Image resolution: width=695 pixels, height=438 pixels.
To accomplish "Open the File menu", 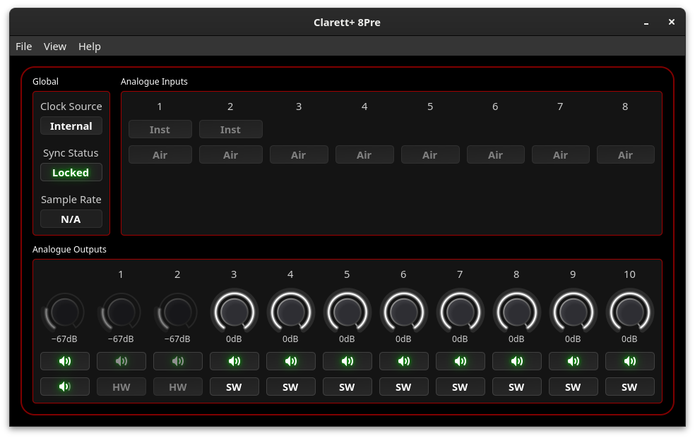I will [24, 47].
